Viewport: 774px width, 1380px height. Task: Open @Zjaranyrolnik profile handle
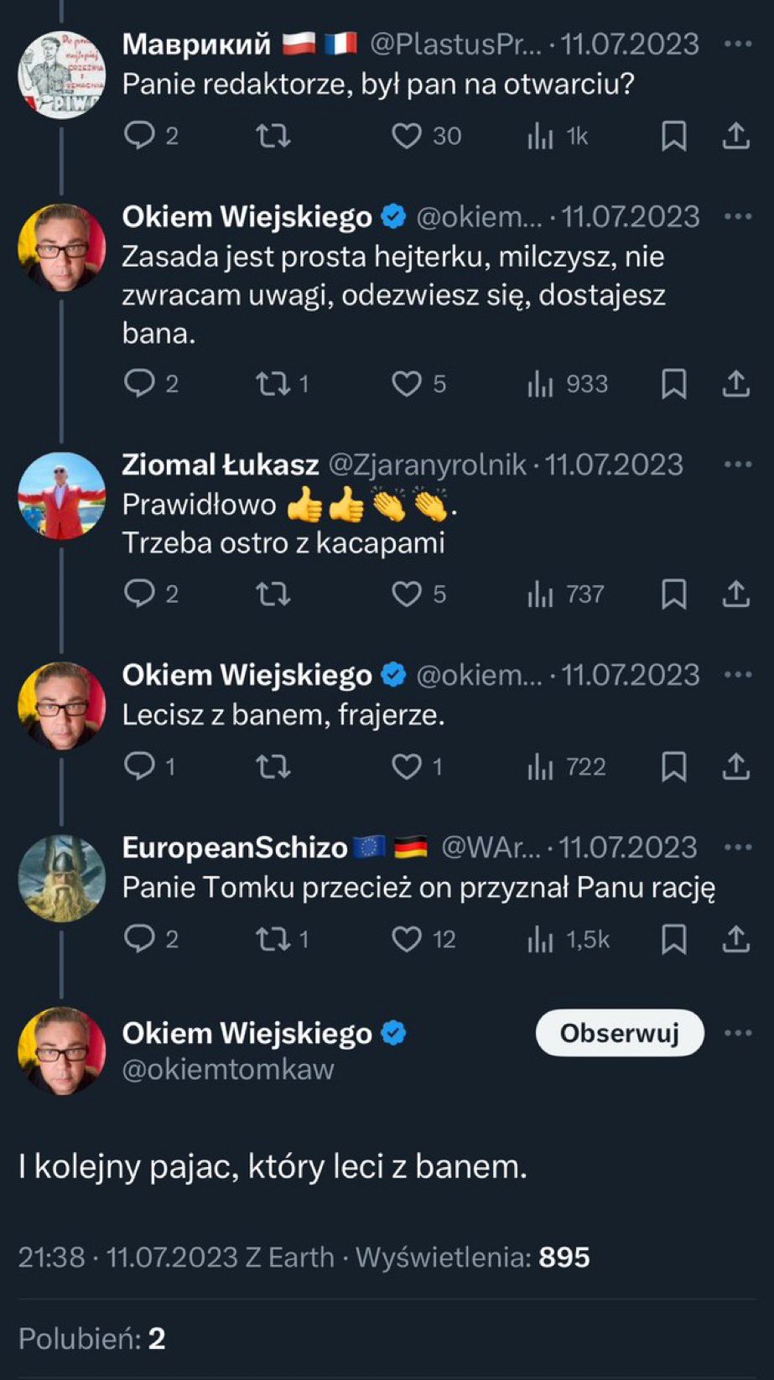[427, 464]
